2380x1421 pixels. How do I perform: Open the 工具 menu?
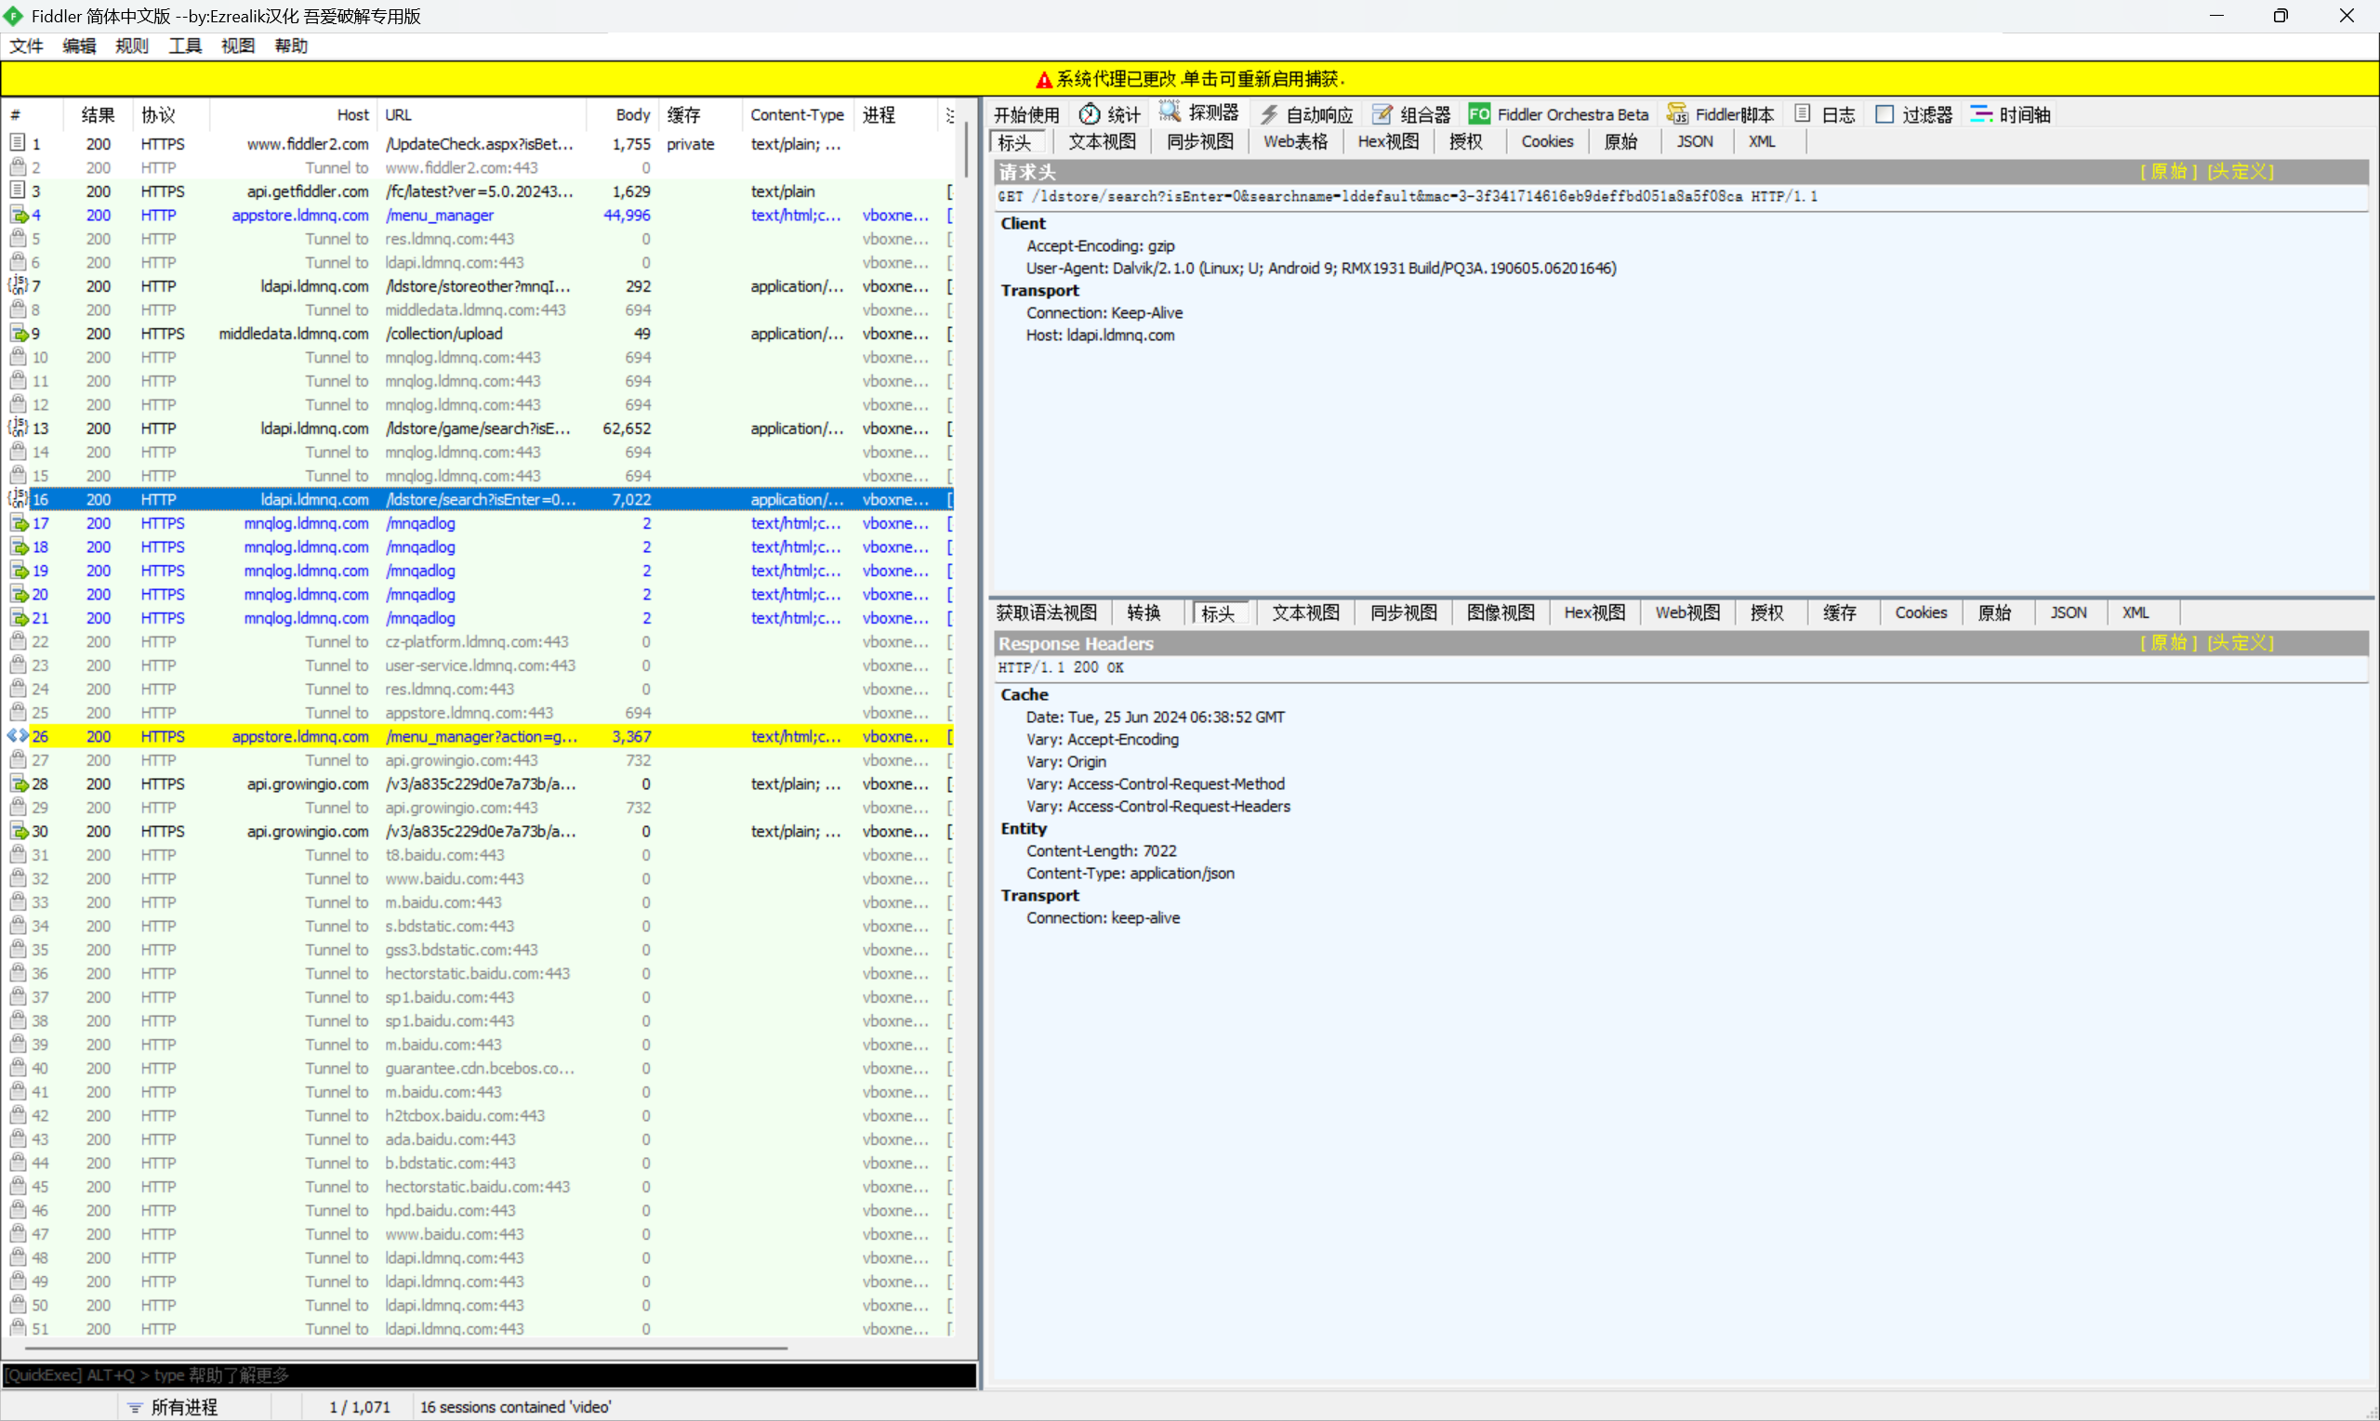tap(185, 46)
